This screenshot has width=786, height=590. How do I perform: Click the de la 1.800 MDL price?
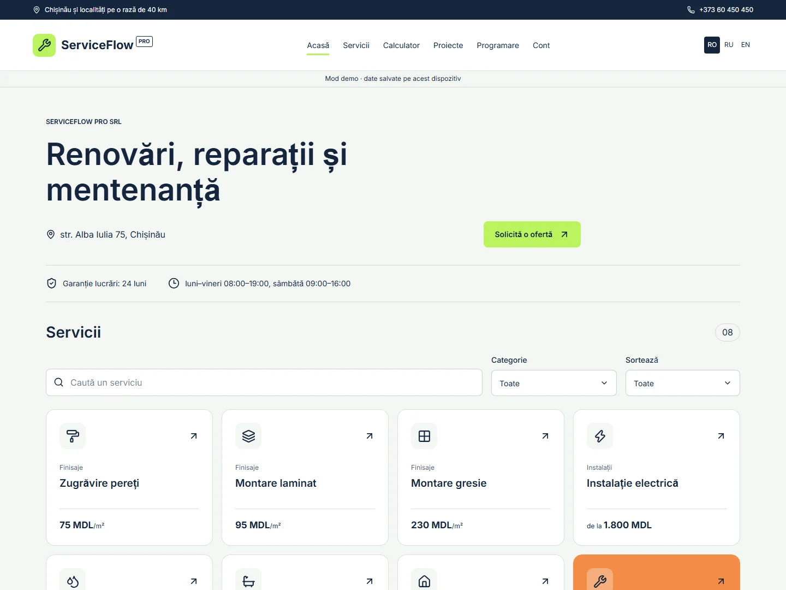pyautogui.click(x=619, y=525)
